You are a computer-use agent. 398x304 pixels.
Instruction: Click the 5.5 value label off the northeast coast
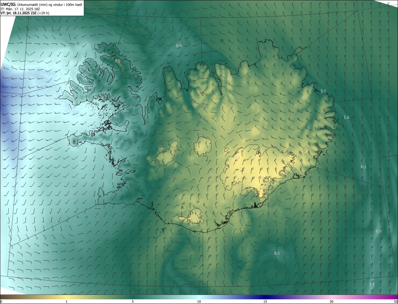click(x=323, y=91)
